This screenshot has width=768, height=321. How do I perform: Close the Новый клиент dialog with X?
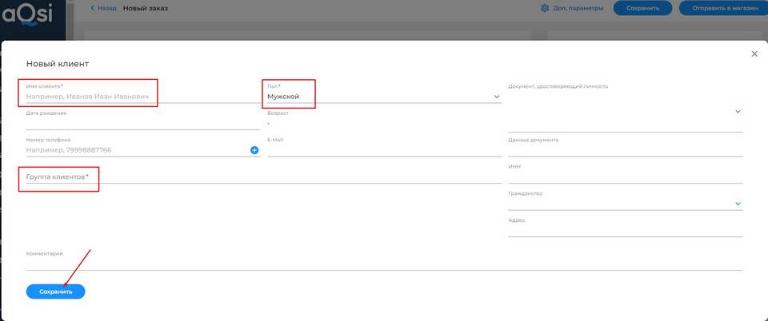(x=754, y=53)
